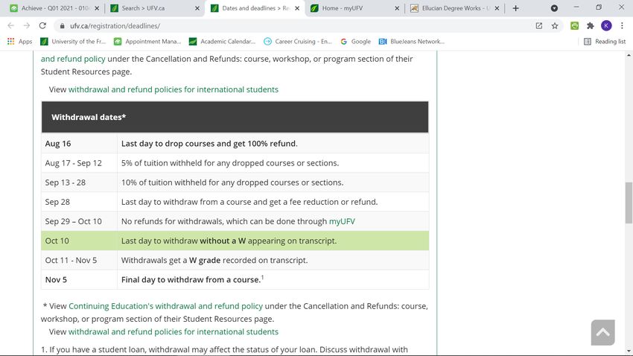Image resolution: width=633 pixels, height=356 pixels.
Task: Open page in app icon in address bar
Action: 539,26
